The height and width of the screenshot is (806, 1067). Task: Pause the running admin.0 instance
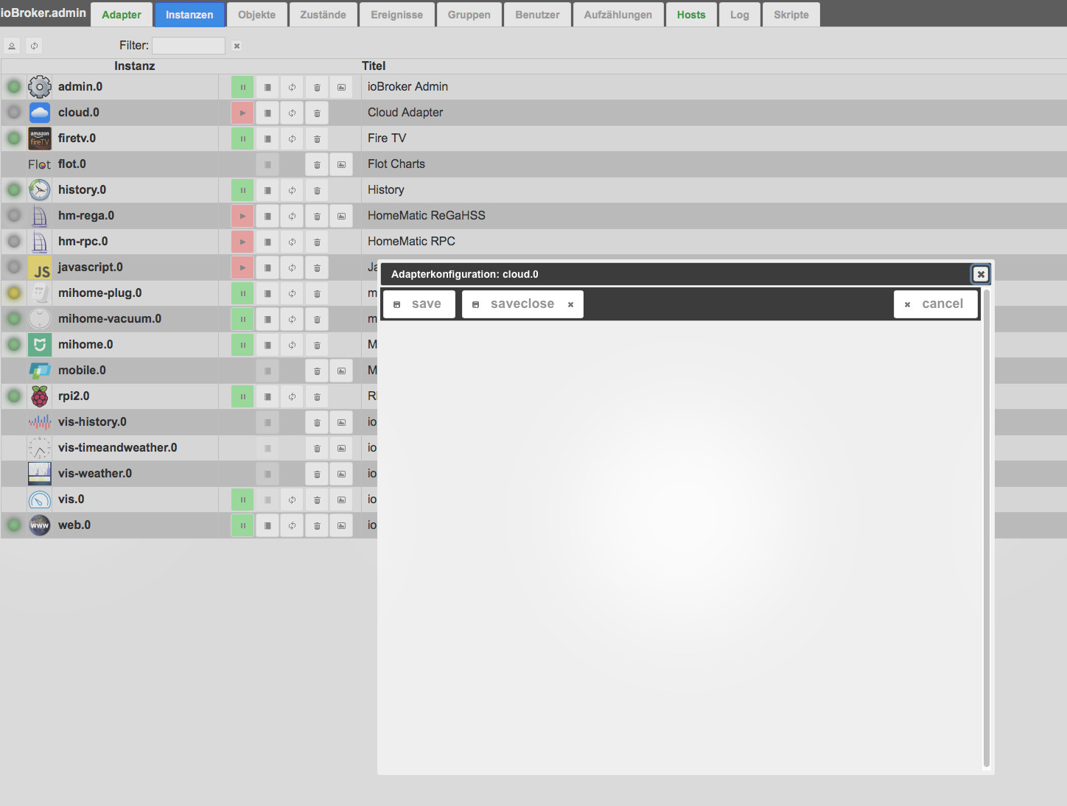click(242, 87)
